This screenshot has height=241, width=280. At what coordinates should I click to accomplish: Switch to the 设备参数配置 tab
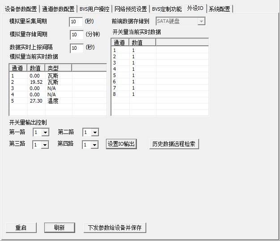21,9
